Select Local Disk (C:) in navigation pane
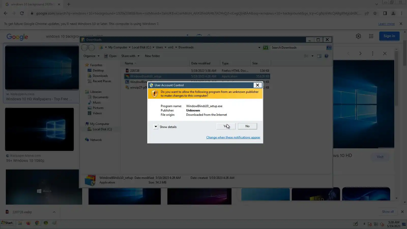Screen dimensions: 407x229 pyautogui.click(x=102, y=129)
